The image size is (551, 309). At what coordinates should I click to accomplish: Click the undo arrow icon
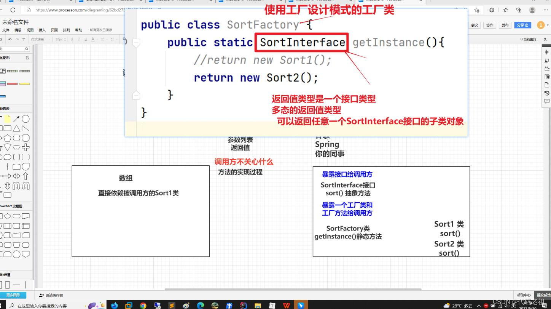click(x=10, y=39)
